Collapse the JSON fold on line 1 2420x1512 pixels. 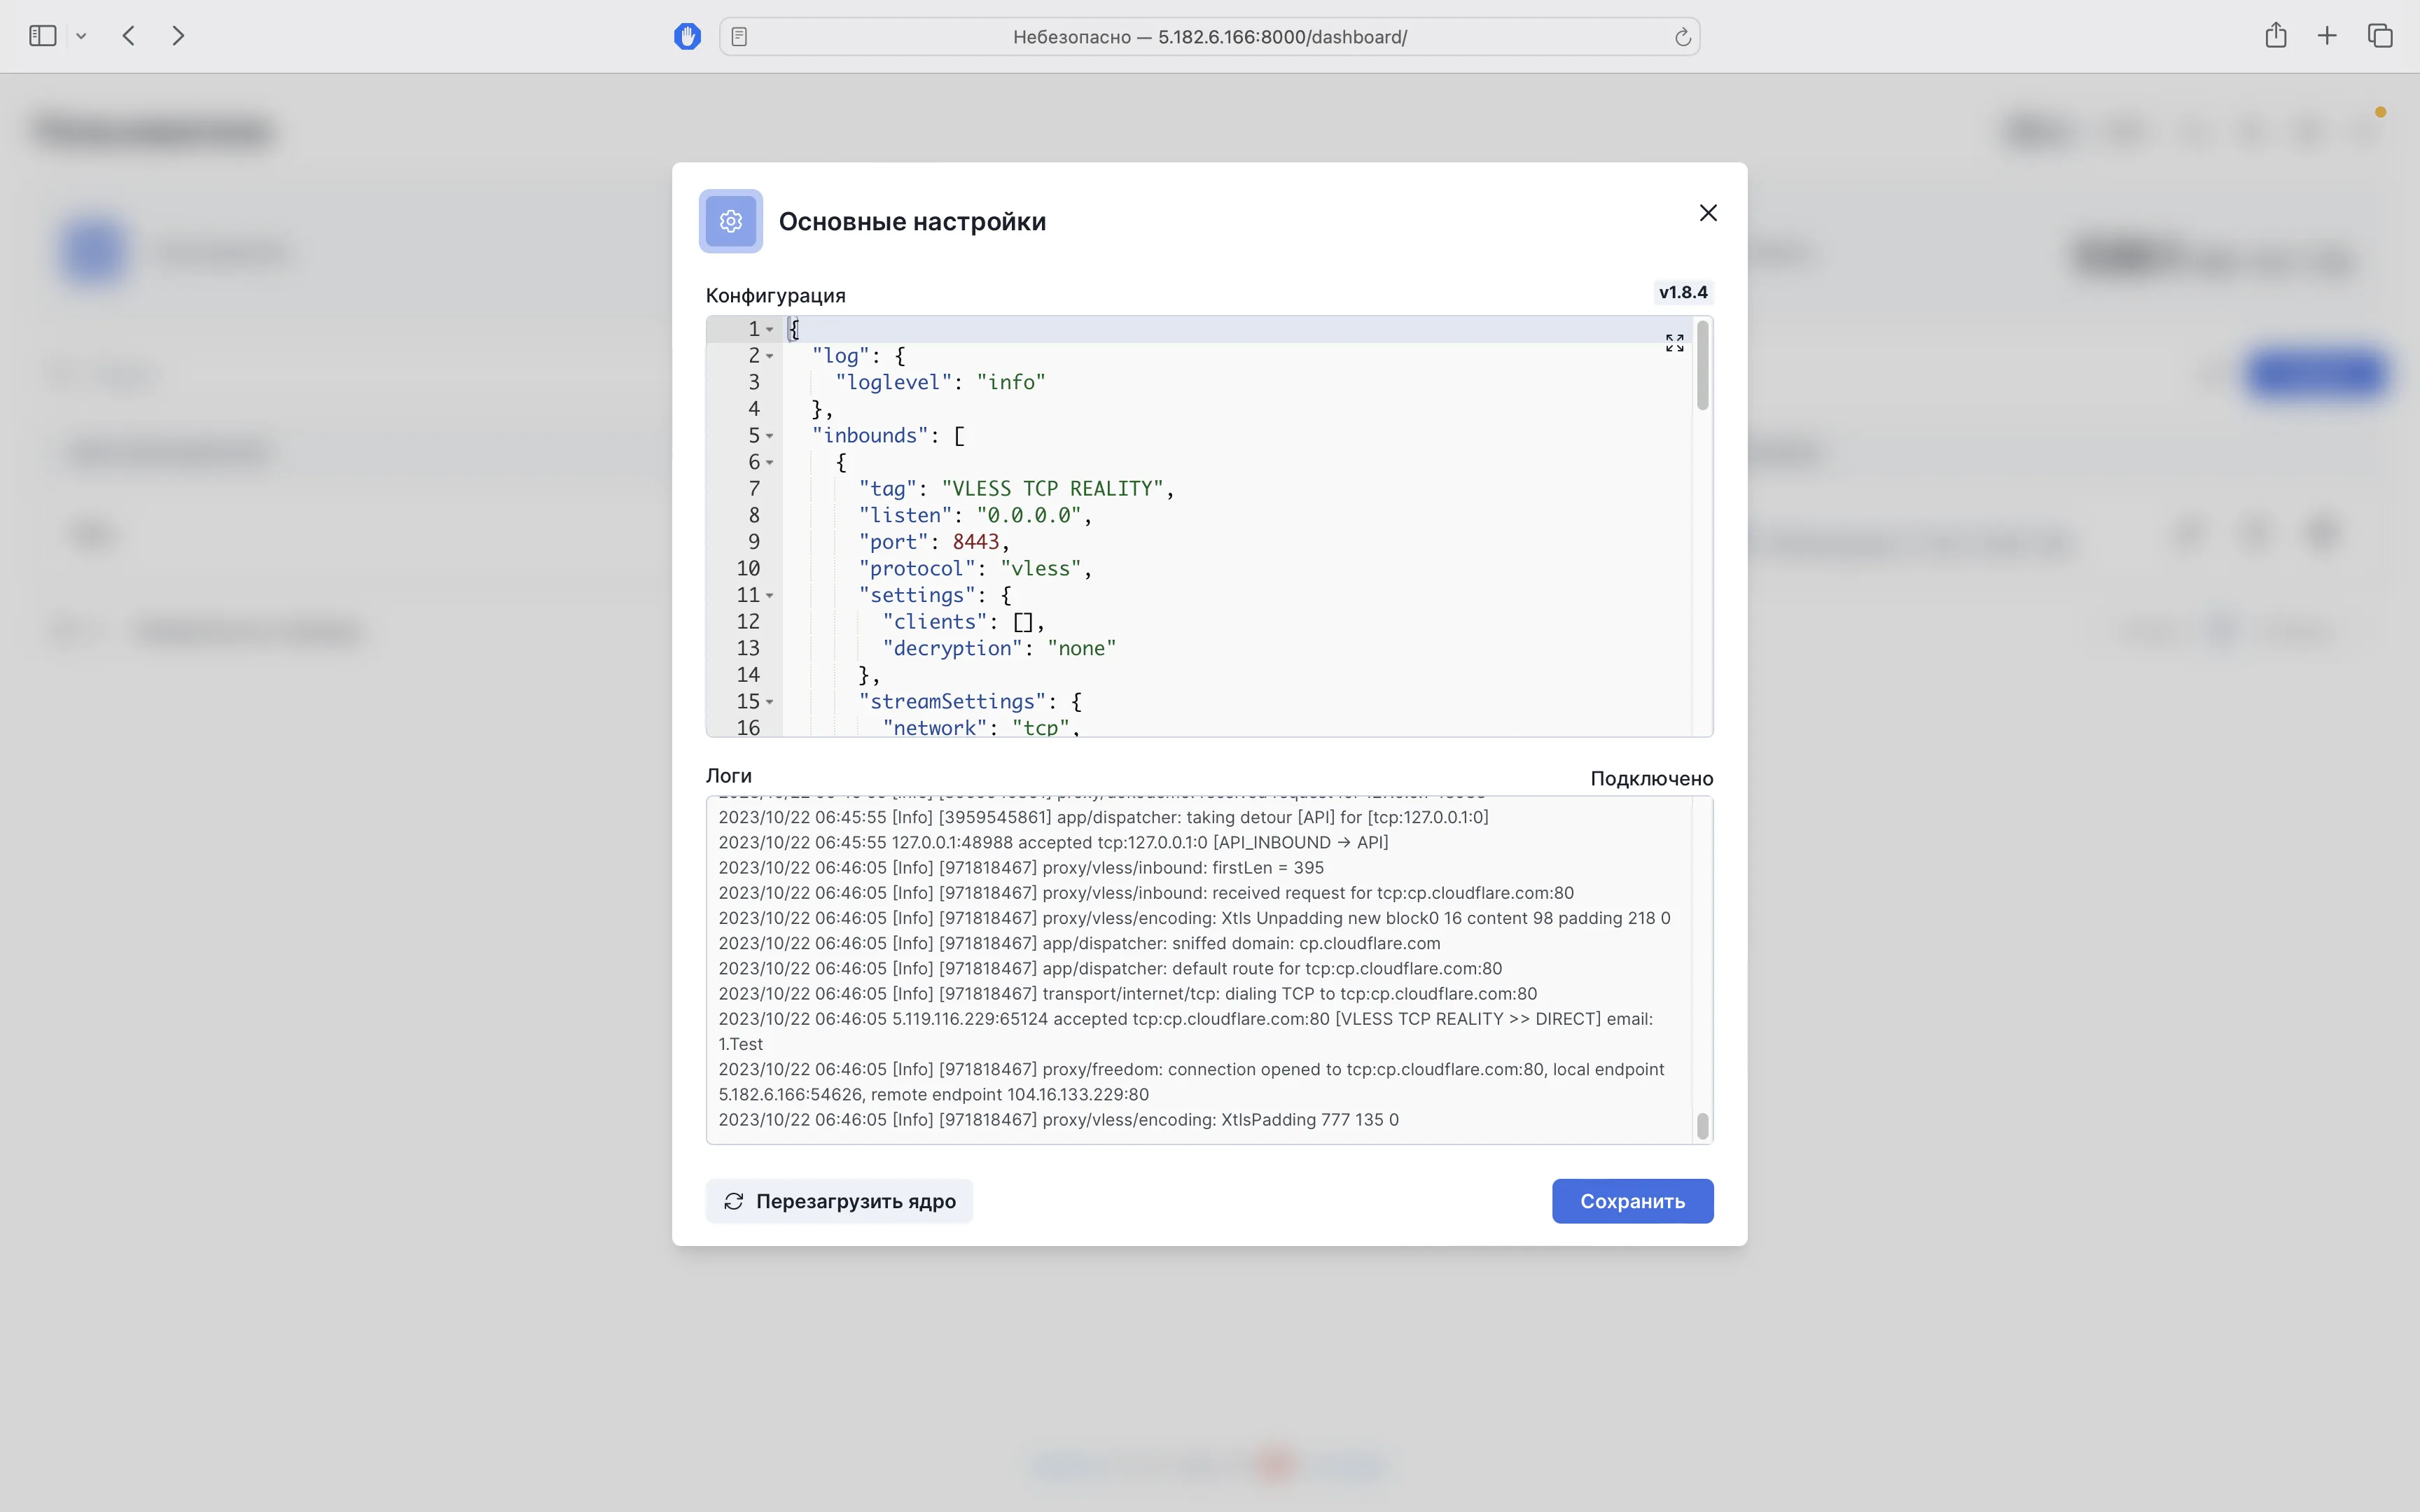tap(771, 328)
